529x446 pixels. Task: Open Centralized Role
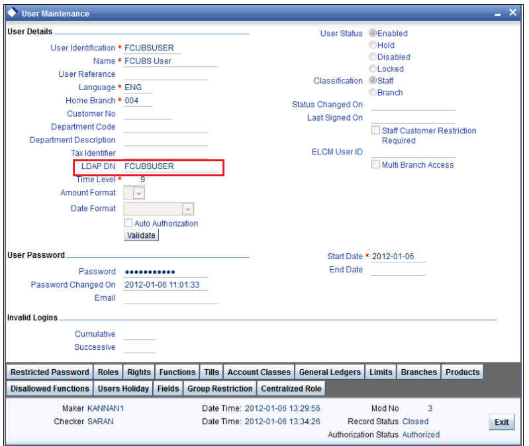click(291, 388)
